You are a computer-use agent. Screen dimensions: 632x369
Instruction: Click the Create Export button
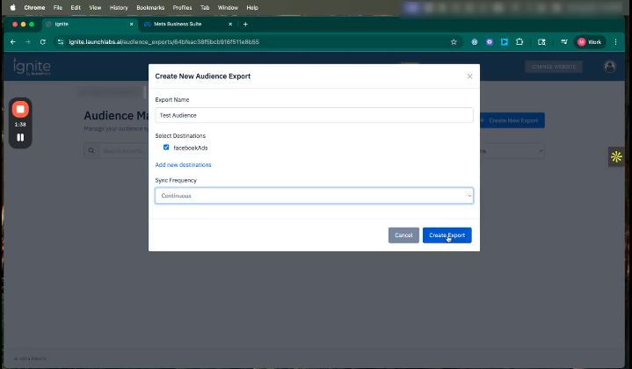(447, 235)
